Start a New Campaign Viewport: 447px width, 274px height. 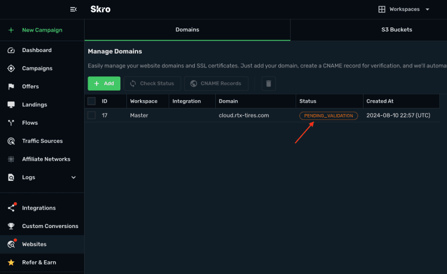[x=42, y=30]
